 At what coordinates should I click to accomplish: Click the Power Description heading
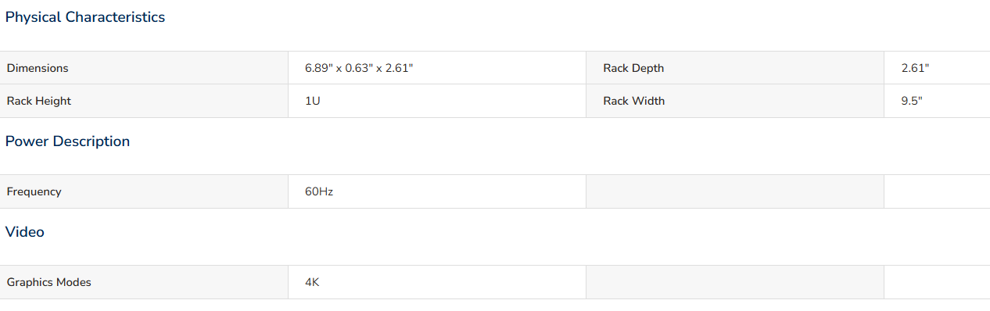(x=68, y=141)
